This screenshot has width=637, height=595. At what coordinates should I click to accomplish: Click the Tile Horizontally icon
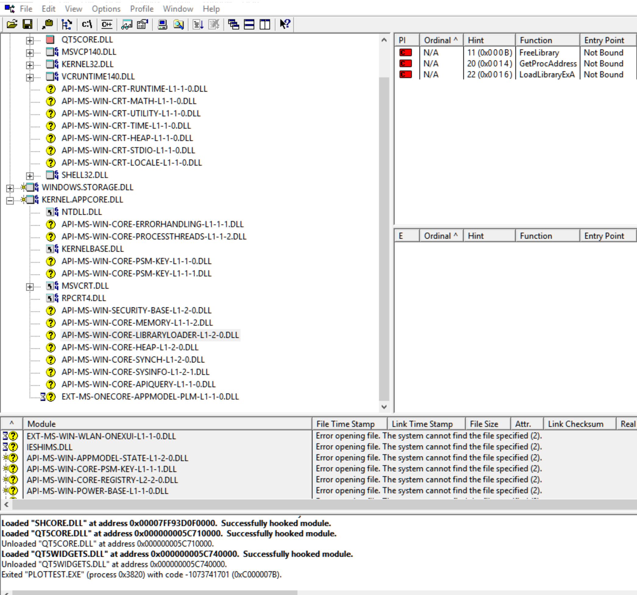tap(249, 24)
